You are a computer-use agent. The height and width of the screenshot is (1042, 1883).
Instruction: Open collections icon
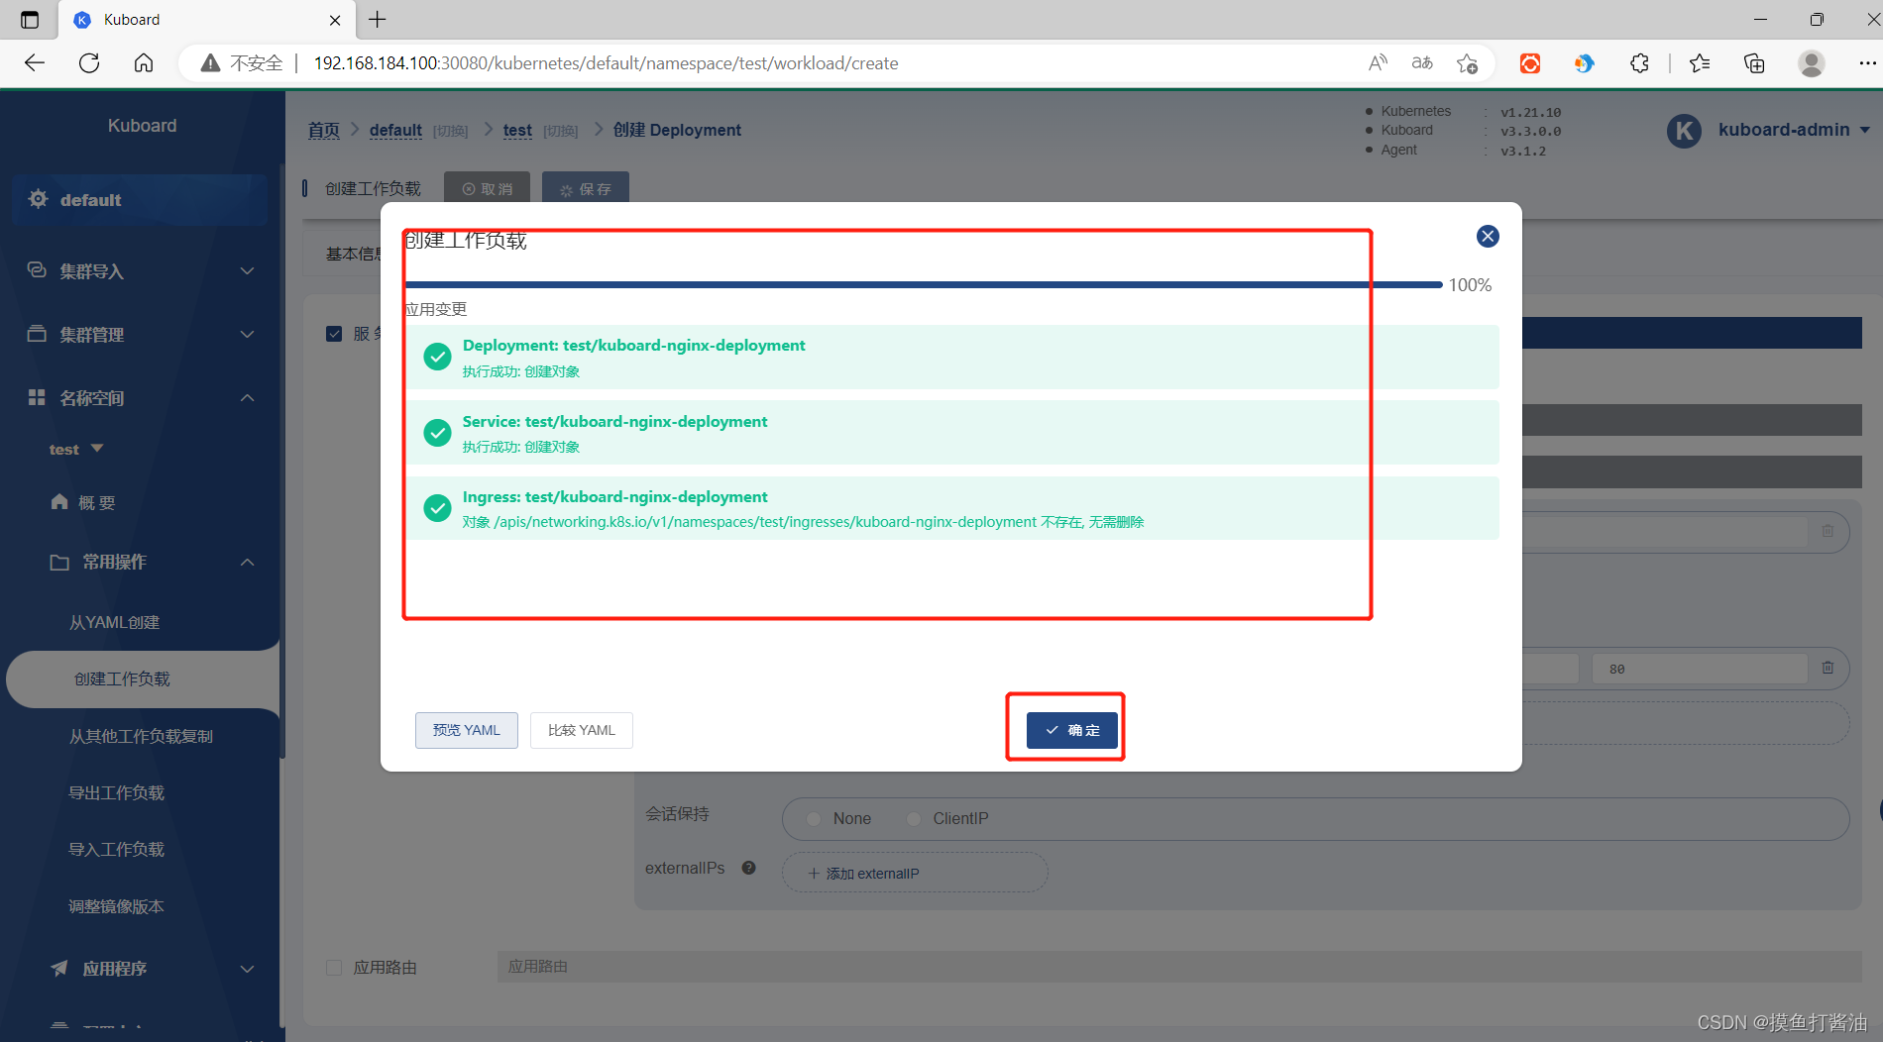pyautogui.click(x=1754, y=63)
